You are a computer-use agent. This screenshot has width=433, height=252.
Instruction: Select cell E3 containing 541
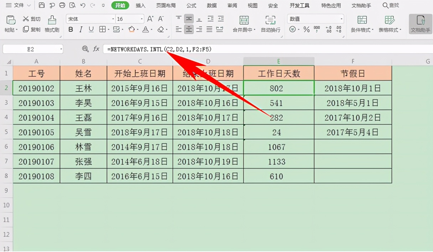click(x=279, y=103)
